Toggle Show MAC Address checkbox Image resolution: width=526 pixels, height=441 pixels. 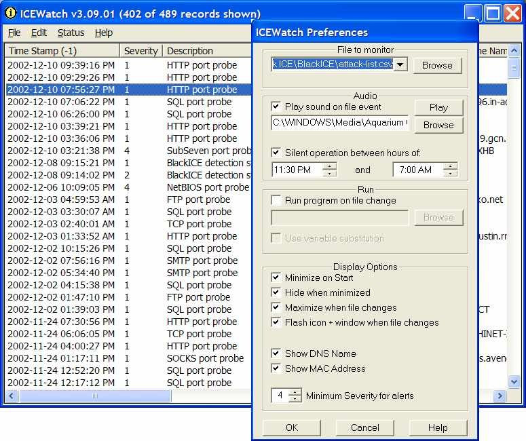pyautogui.click(x=276, y=368)
